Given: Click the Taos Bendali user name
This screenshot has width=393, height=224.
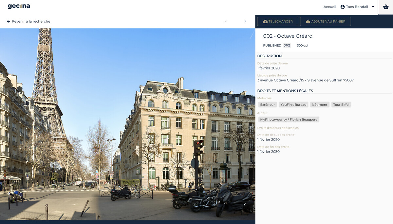Looking at the screenshot, I should pos(357,7).
